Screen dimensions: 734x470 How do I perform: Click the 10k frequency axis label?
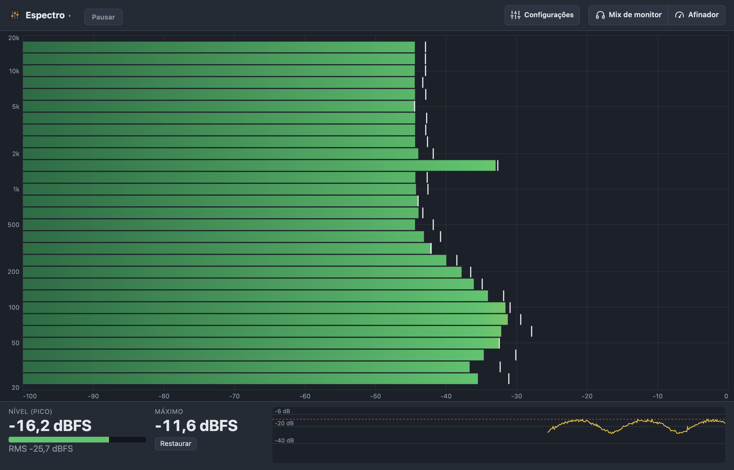click(x=14, y=71)
